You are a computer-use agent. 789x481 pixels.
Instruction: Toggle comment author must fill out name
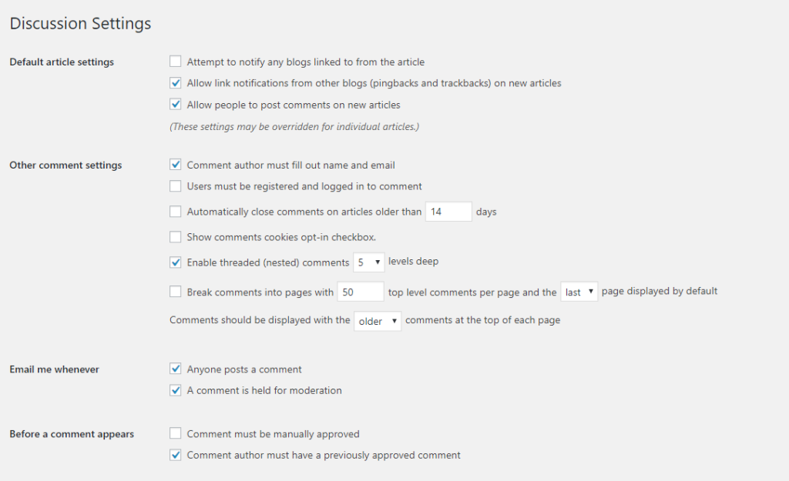pyautogui.click(x=176, y=165)
